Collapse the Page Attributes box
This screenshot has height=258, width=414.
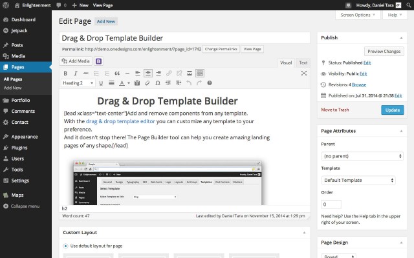click(x=401, y=131)
